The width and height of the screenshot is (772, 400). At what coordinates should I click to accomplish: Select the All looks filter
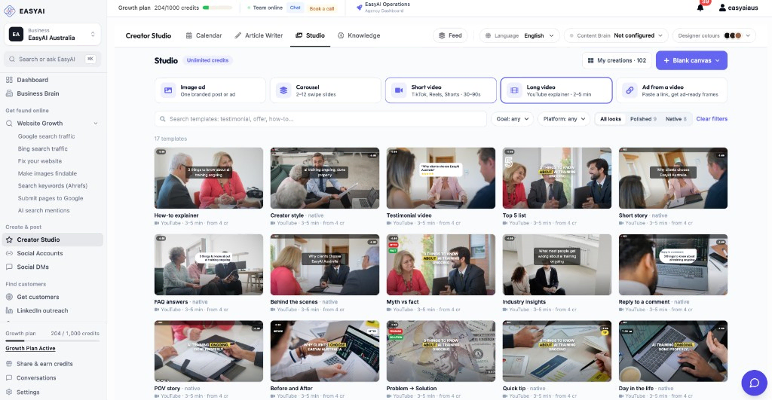click(x=611, y=119)
